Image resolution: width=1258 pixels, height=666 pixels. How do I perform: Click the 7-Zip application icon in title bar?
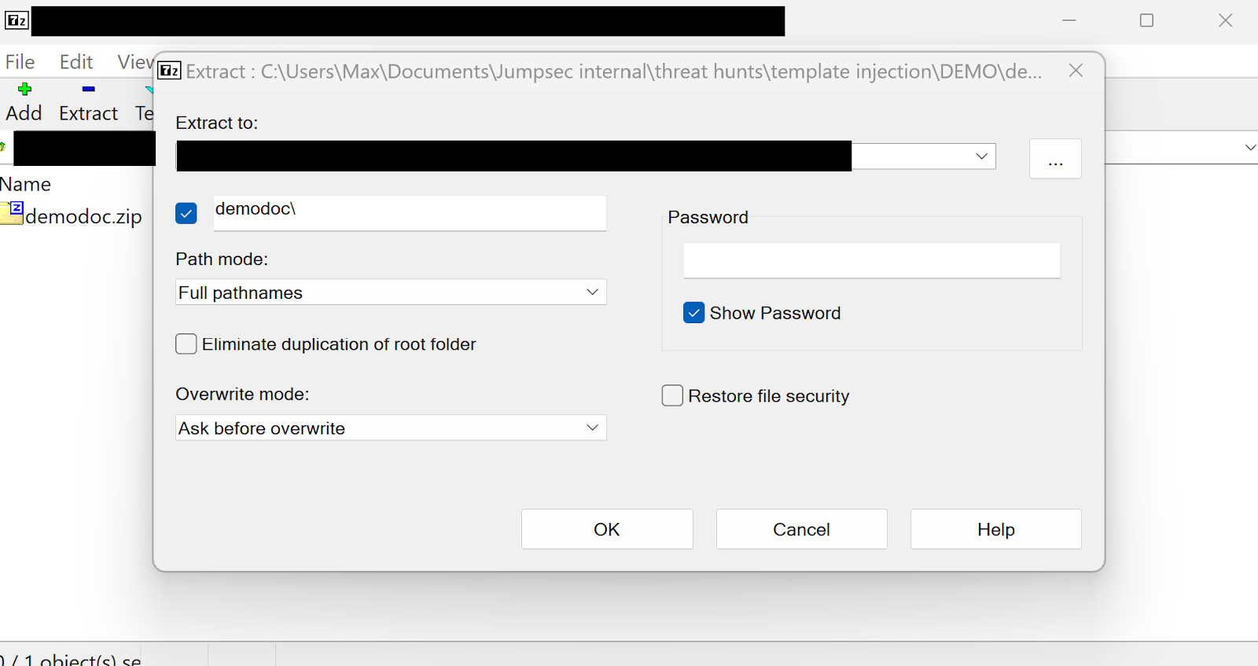[17, 20]
